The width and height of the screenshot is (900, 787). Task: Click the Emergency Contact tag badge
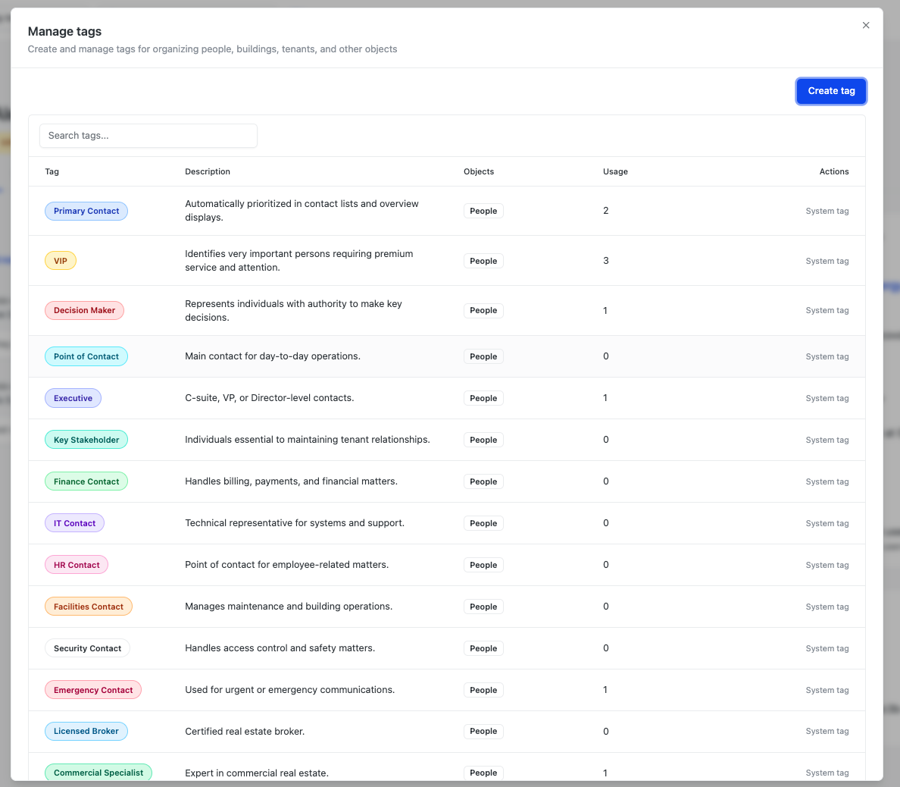point(93,690)
